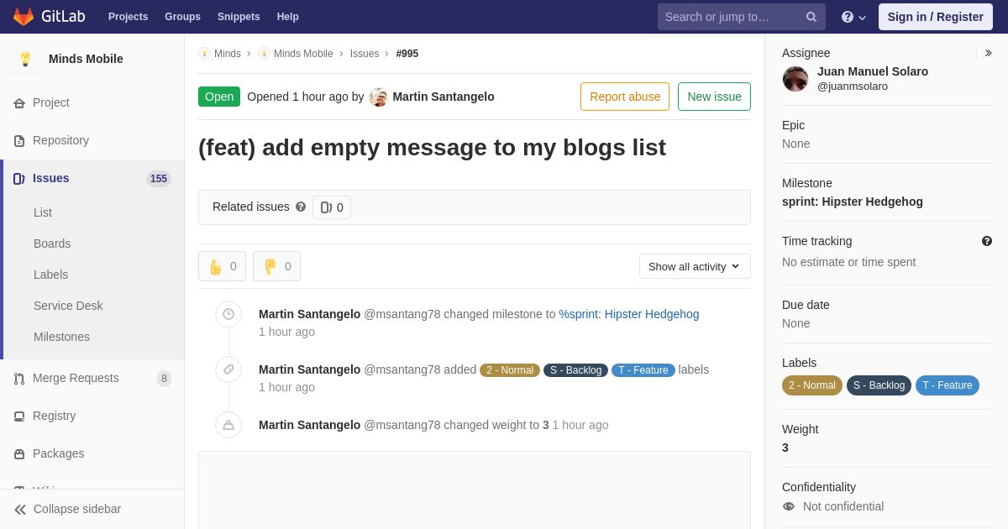Image resolution: width=1008 pixels, height=529 pixels.
Task: Open the Snippets page
Action: pyautogui.click(x=239, y=17)
